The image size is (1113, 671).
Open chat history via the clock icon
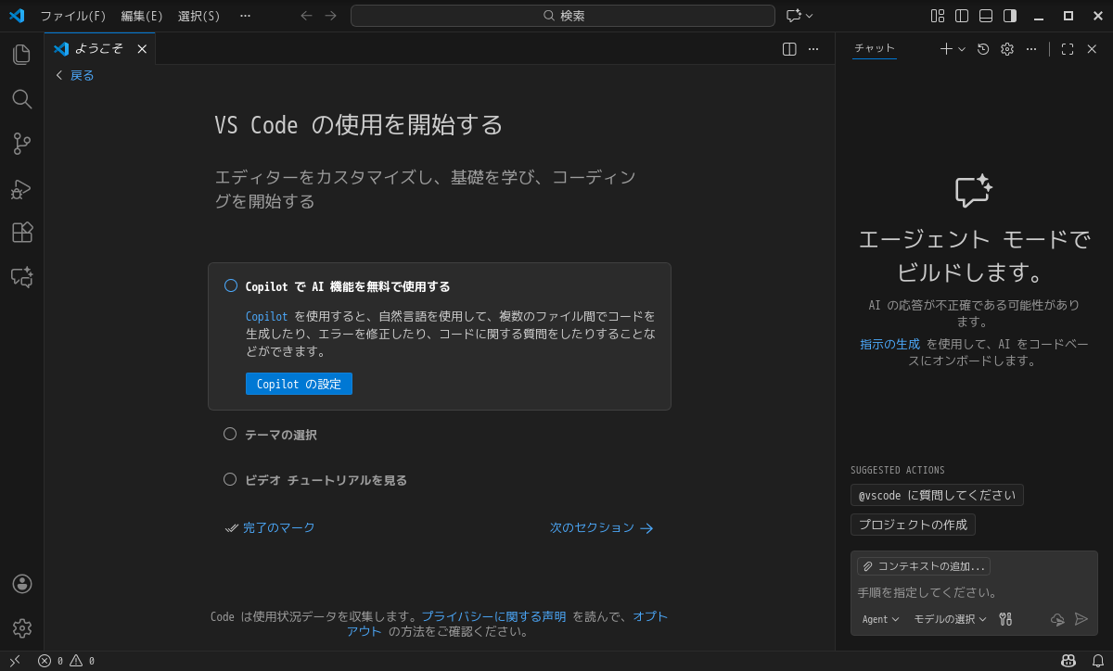[x=983, y=48]
